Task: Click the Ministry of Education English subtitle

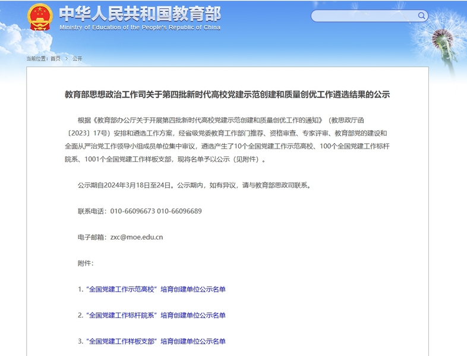Action: point(140,27)
